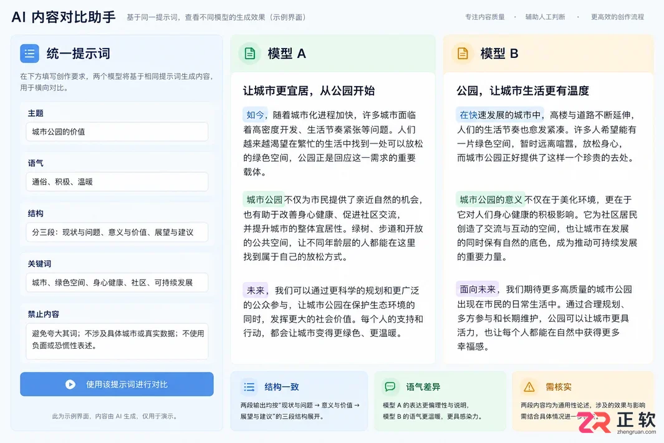This screenshot has width=664, height=443.
Task: Click the 模型 A panel heading
Action: point(287,54)
